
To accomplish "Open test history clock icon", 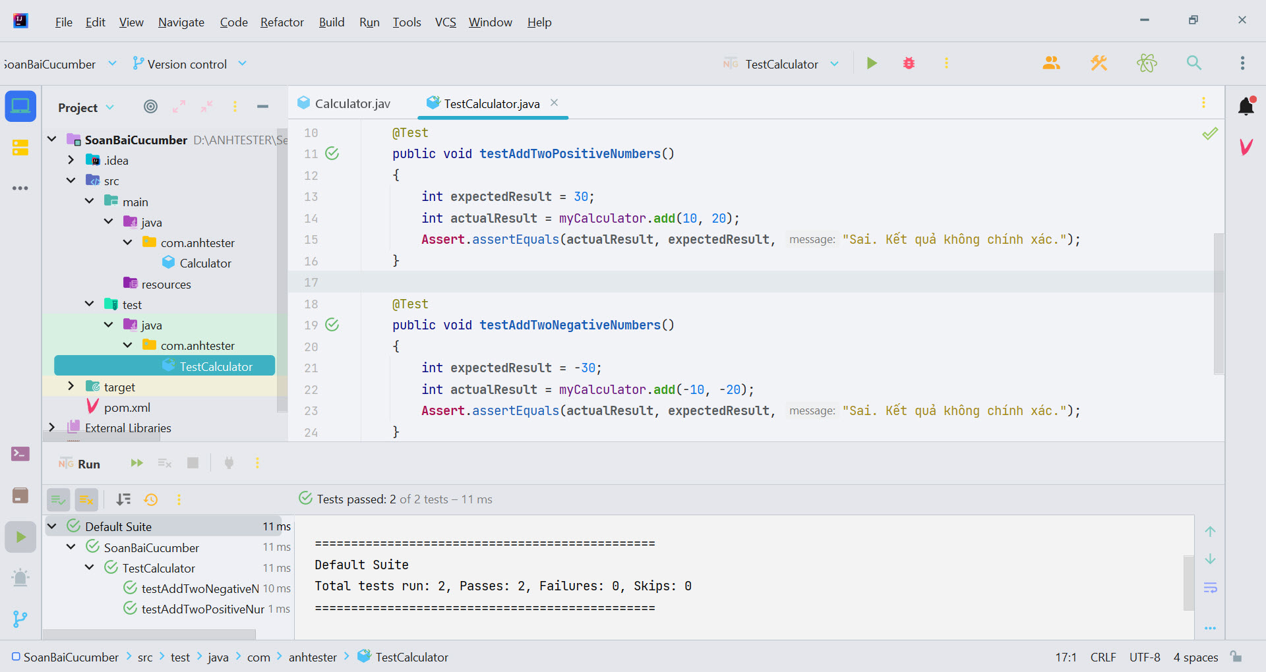I will [151, 500].
